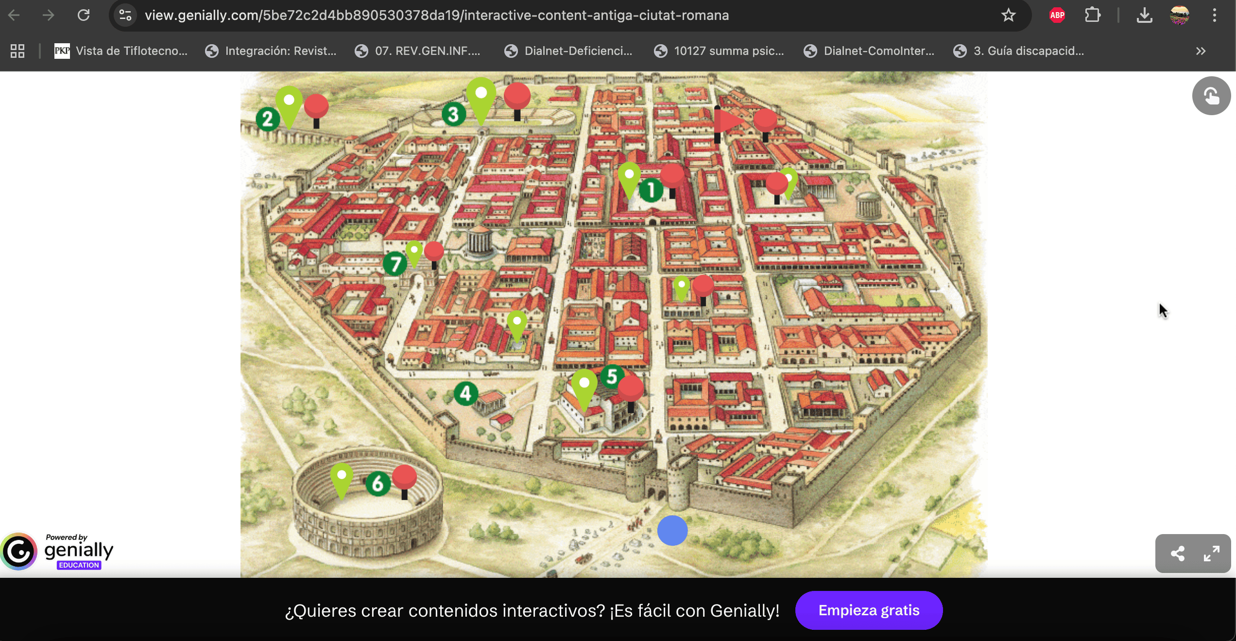Select the green number 2 badge
Viewport: 1236px width, 641px height.
pyautogui.click(x=268, y=119)
